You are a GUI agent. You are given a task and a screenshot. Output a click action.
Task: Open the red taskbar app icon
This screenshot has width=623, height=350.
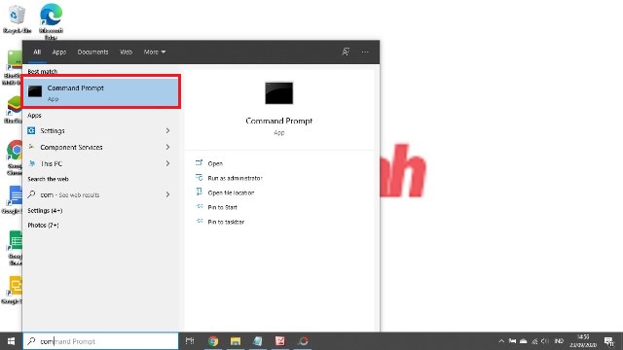(x=280, y=341)
